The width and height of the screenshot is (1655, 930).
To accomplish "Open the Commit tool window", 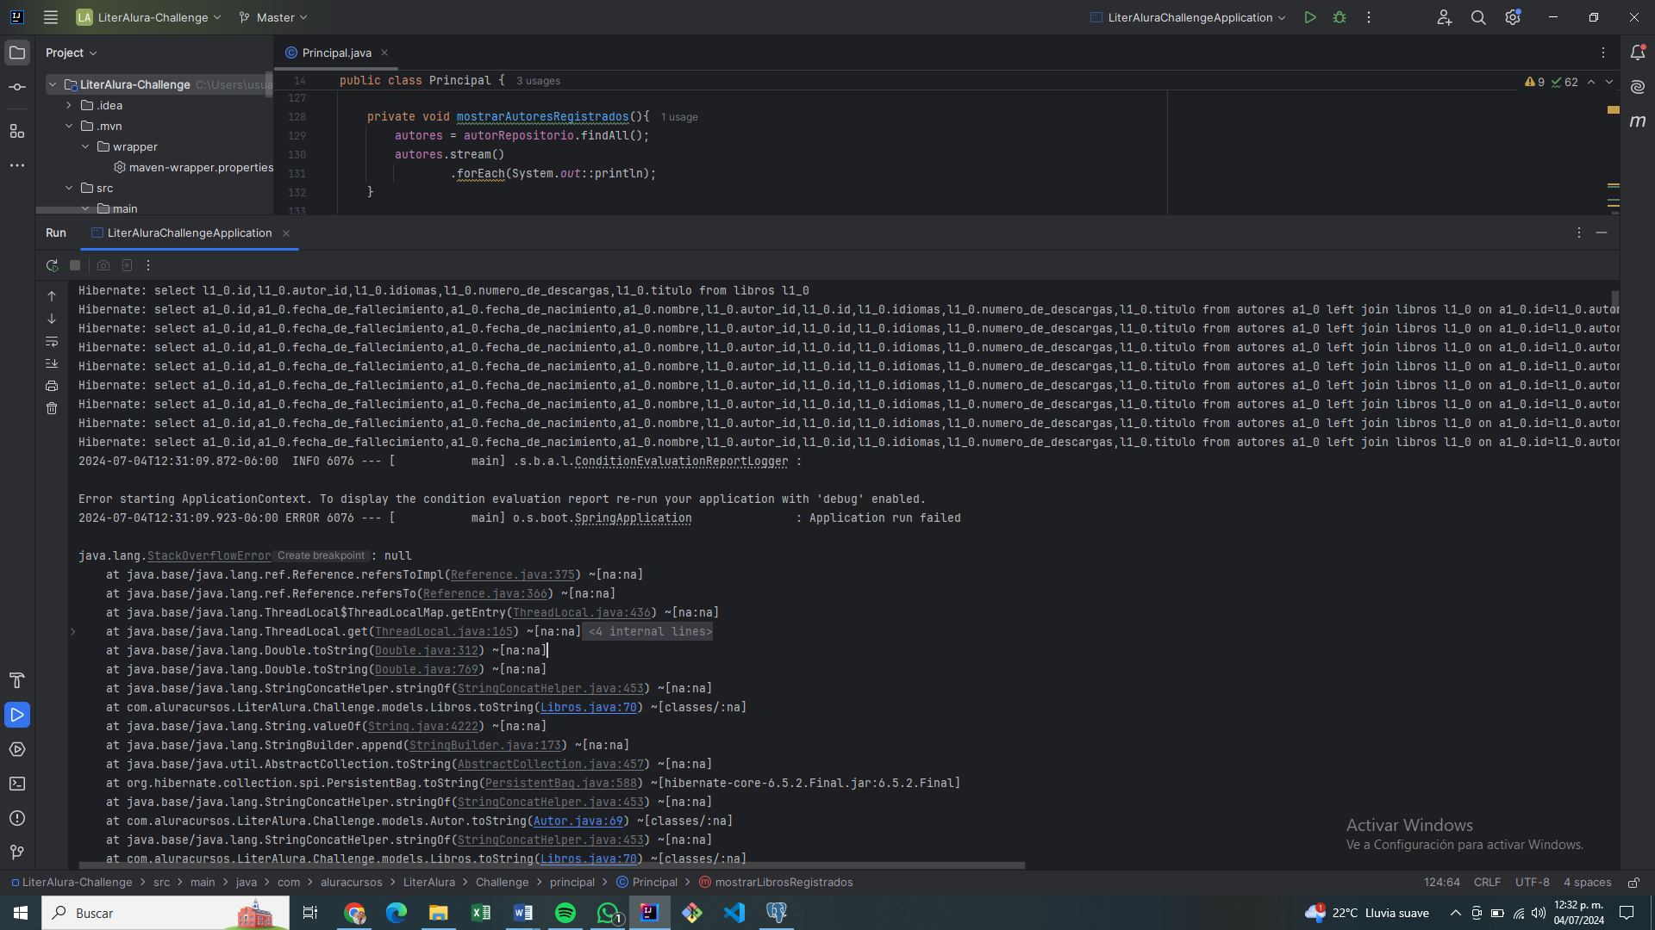I will coord(17,87).
